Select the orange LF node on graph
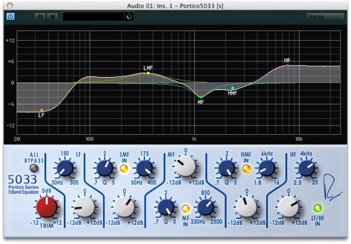The height and width of the screenshot is (244, 351). click(42, 110)
